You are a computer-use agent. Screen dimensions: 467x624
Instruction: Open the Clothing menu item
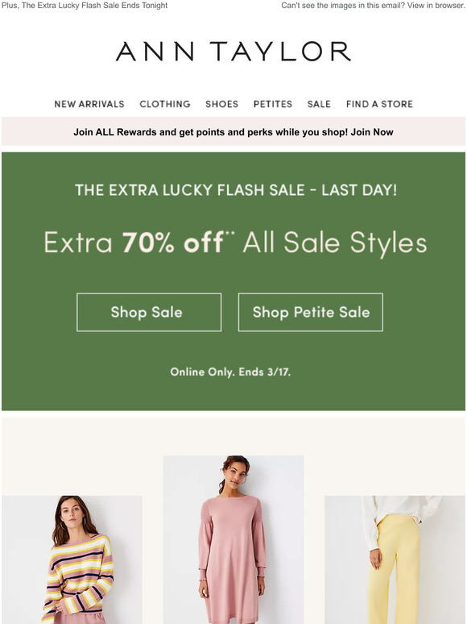click(x=164, y=104)
